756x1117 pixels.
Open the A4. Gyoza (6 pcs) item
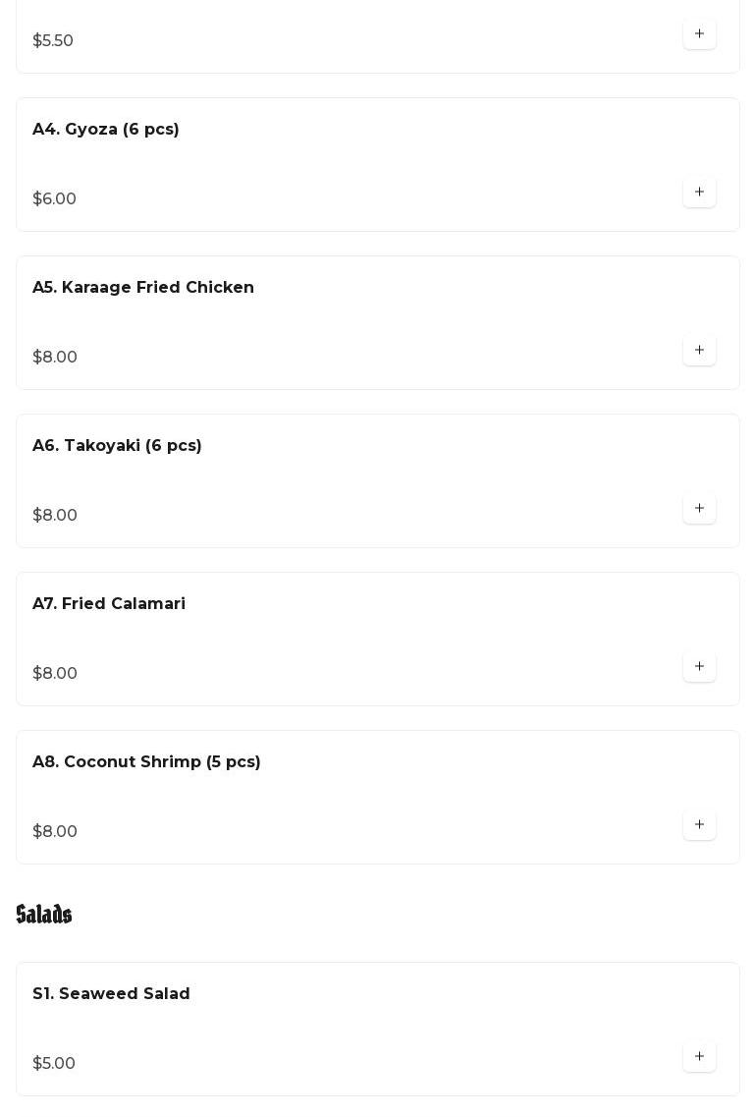pyautogui.click(x=106, y=130)
